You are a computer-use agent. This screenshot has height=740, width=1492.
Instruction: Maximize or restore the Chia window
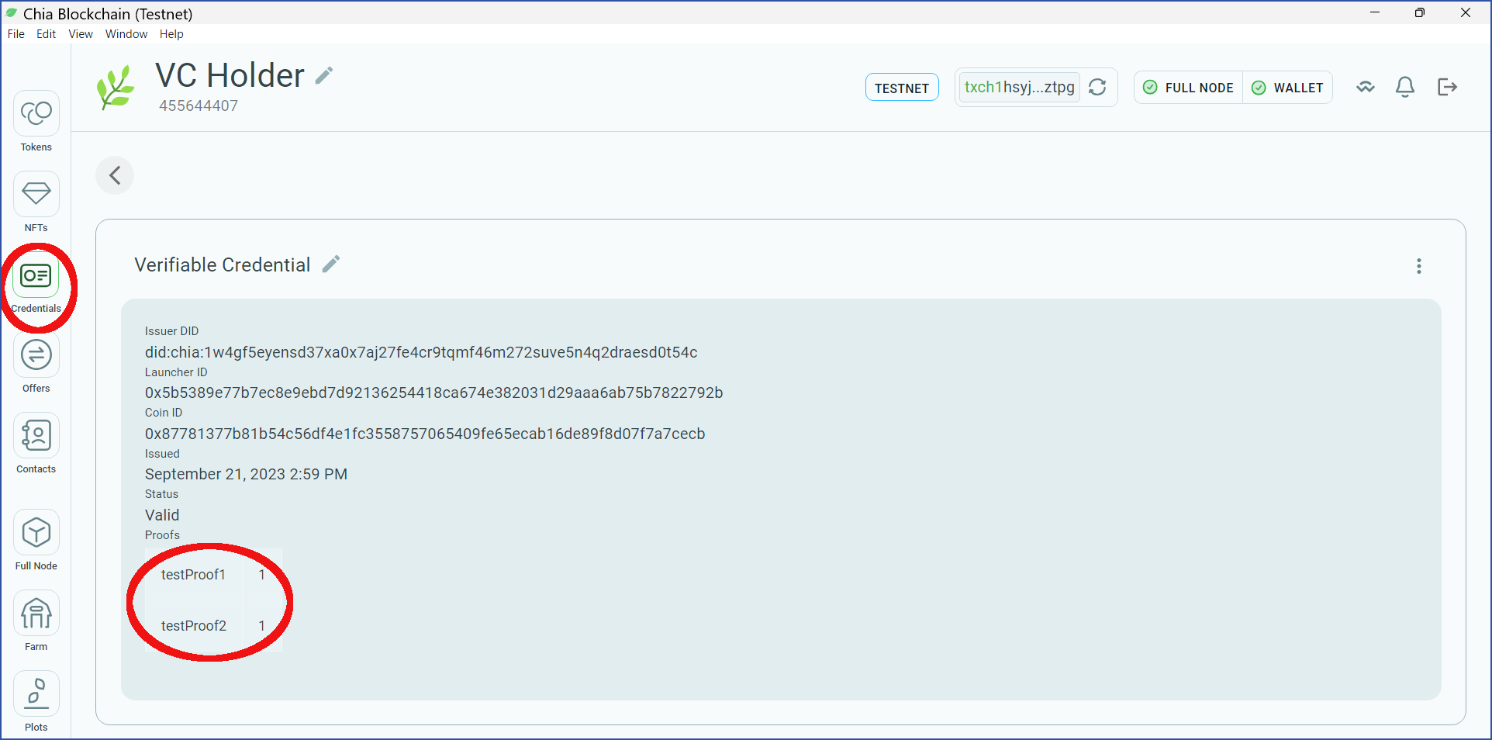pyautogui.click(x=1419, y=12)
